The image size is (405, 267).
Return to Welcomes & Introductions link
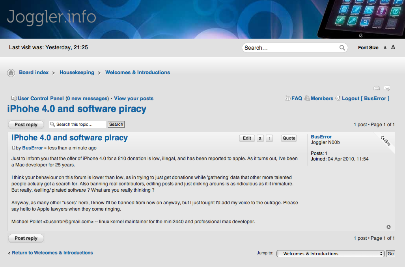click(52, 253)
